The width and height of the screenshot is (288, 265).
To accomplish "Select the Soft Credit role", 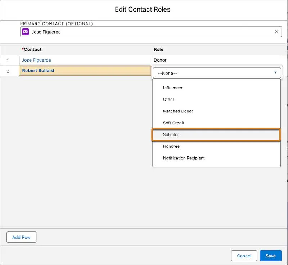I will [x=217, y=123].
